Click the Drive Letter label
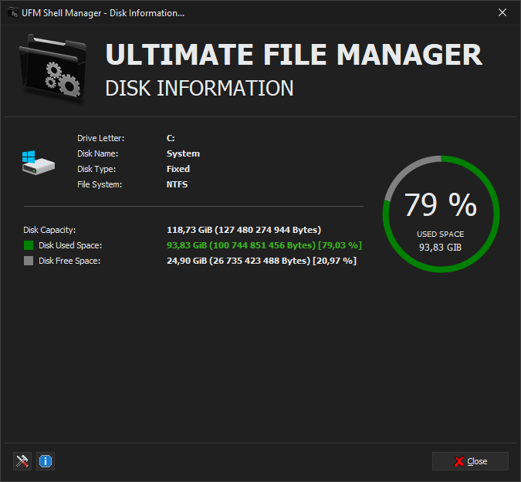The image size is (521, 482). (100, 138)
